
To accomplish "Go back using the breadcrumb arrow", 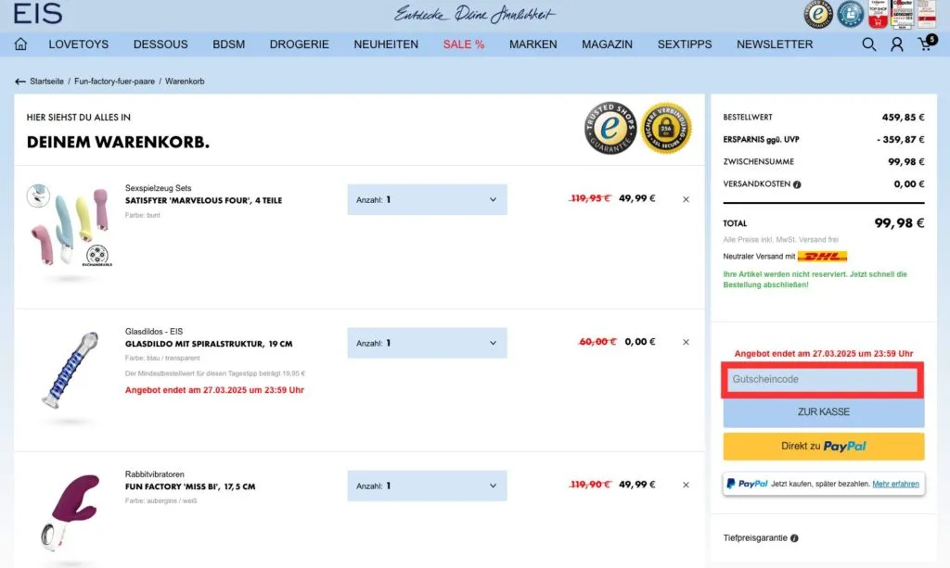I will pos(20,81).
